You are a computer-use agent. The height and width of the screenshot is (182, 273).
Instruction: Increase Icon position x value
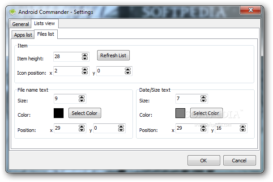[85, 69]
